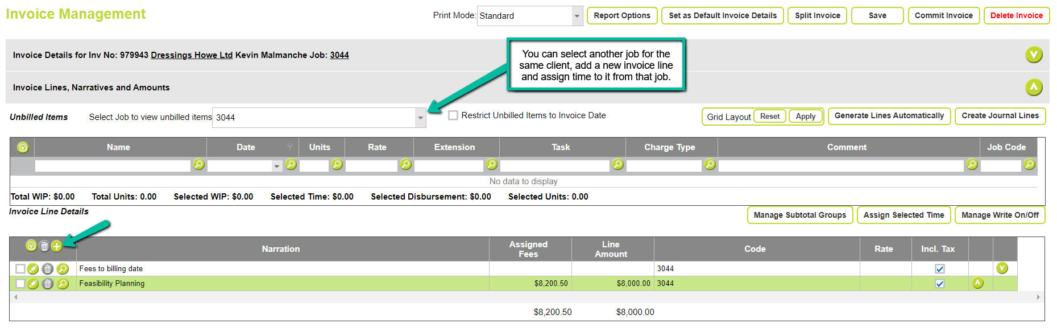Click the $8,200.50 assigned fees cell for Feasibility Planning

click(530, 284)
